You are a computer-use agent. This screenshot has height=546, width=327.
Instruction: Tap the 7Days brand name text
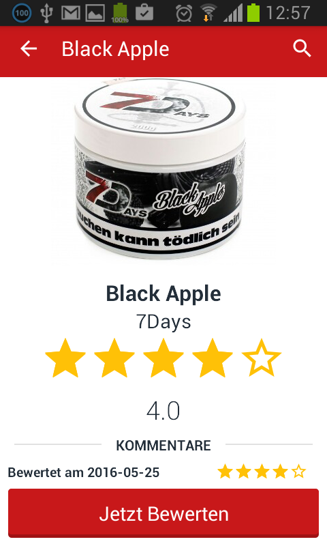point(163,321)
